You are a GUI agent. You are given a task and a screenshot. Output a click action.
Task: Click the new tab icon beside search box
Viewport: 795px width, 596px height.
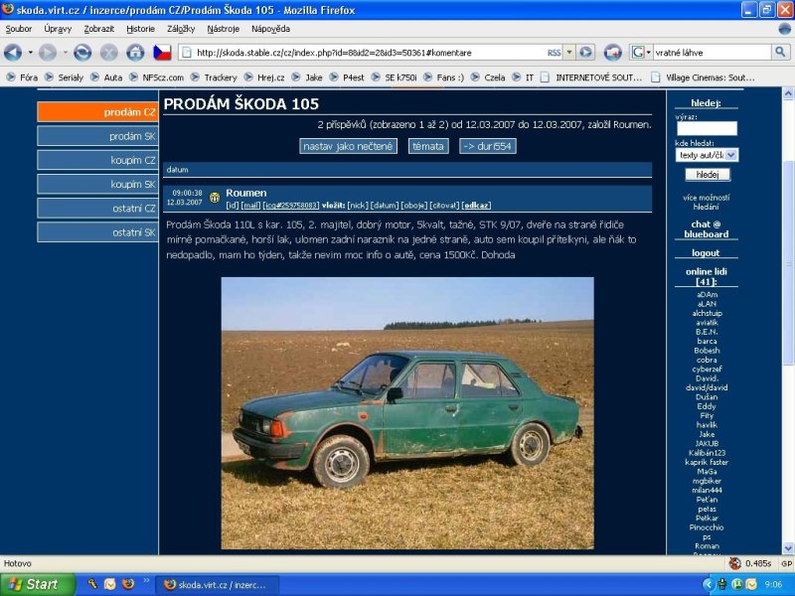coord(612,53)
